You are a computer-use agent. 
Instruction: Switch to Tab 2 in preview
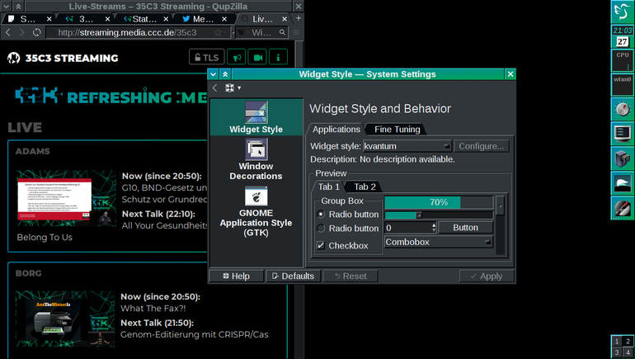[x=365, y=187]
